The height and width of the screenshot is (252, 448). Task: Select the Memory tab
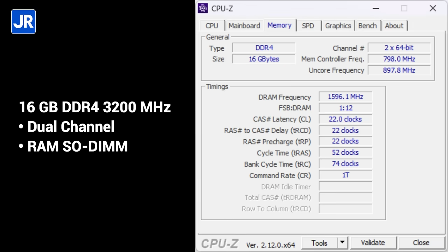279,25
